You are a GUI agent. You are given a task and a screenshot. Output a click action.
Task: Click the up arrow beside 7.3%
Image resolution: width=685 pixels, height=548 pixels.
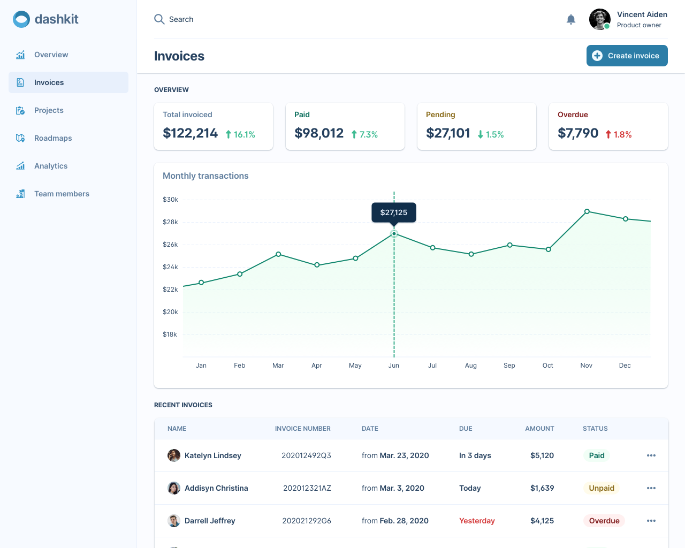coord(354,134)
